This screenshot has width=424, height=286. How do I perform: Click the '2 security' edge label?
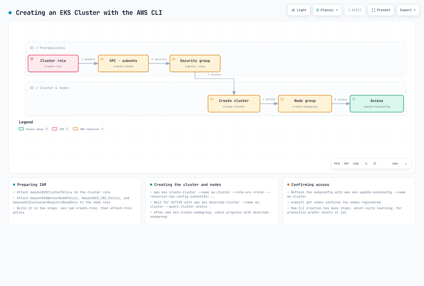[159, 59]
